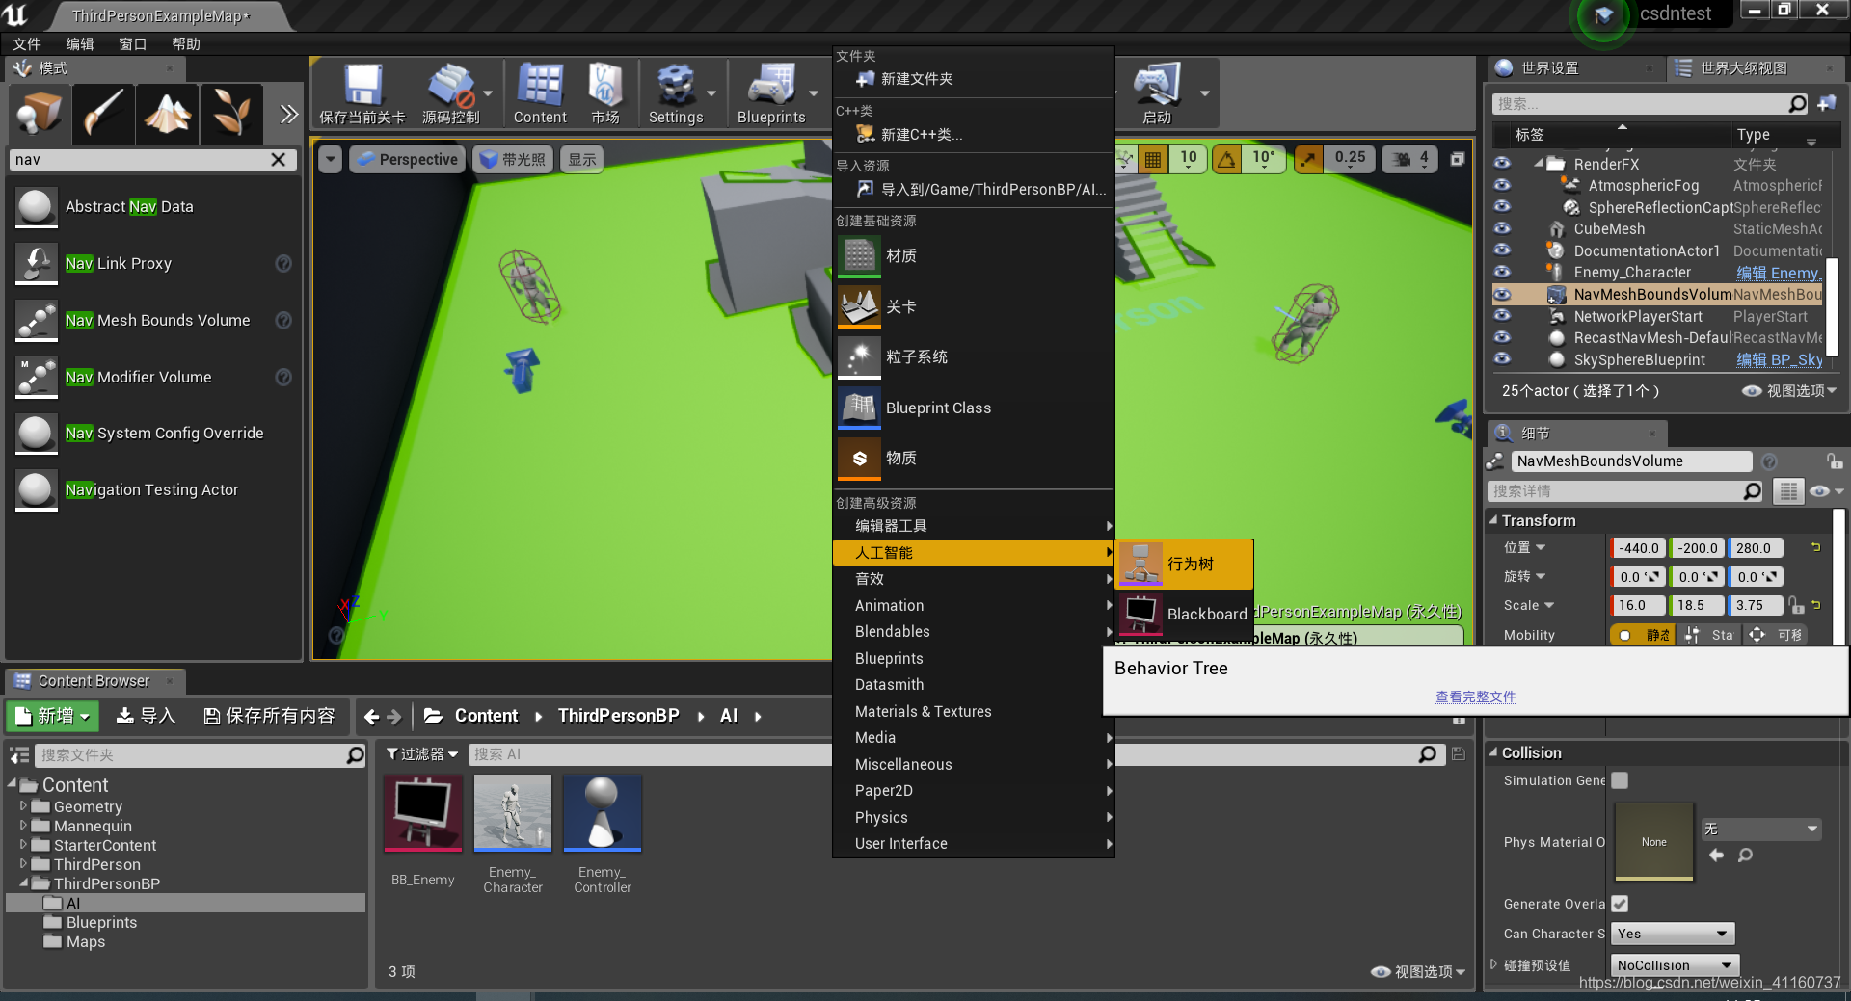Viewport: 1851px width, 1001px height.
Task: Uncheck Generate Overlap Events checkbox
Action: coord(1620,904)
